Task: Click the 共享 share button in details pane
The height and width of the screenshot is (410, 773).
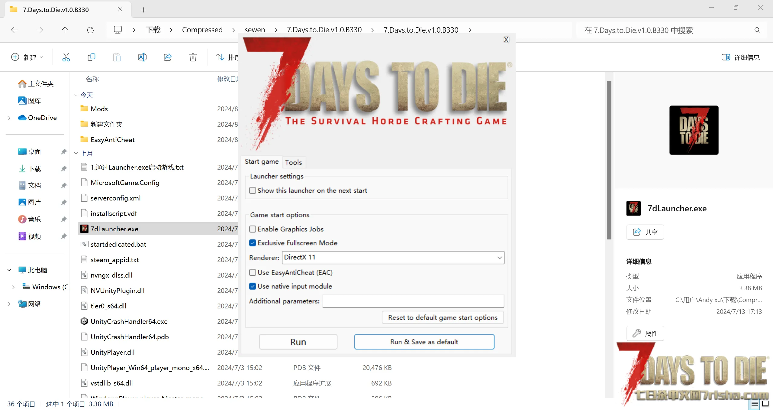Action: 645,232
